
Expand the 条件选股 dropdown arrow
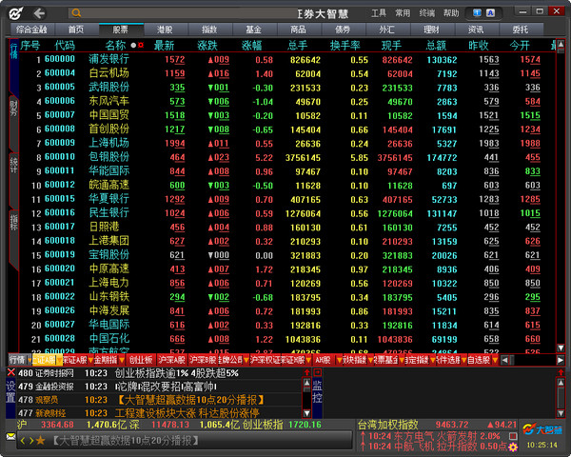pos(464,361)
